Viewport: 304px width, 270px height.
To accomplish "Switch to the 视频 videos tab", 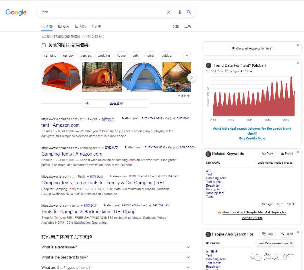I will click(81, 26).
